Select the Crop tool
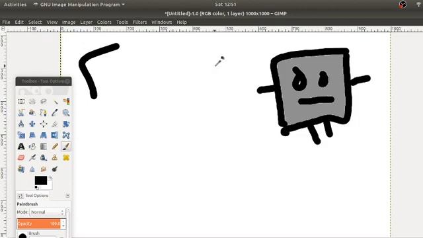Screen dimensions: 423x238 [x=55, y=124]
